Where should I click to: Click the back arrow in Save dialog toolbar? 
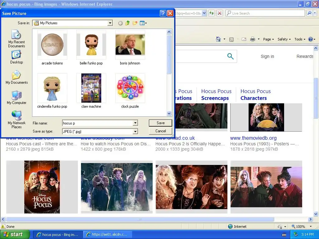121,23
